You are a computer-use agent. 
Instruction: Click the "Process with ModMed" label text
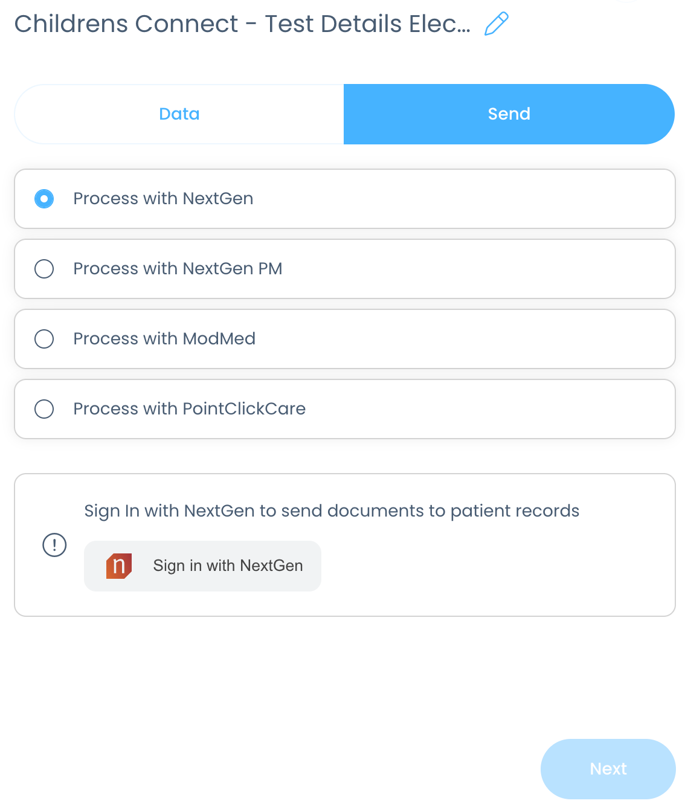pos(164,339)
